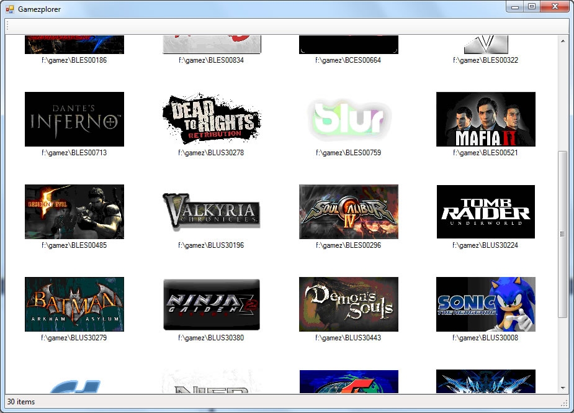This screenshot has height=413, width=574.
Task: Select the Dead to Rights Retribution cover
Action: [x=211, y=119]
